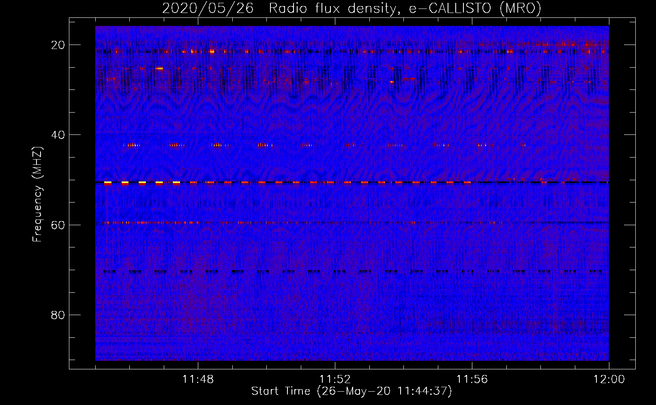Click the x-axis time label "11:48"

click(198, 379)
